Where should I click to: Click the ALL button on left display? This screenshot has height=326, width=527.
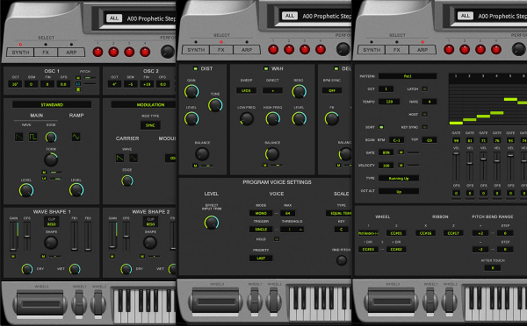114,18
